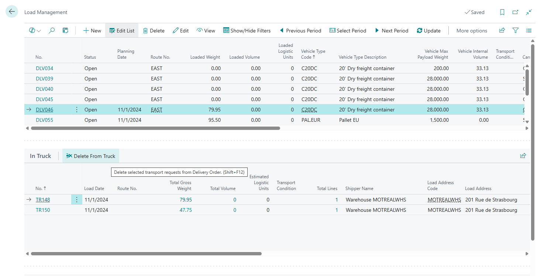Image resolution: width=558 pixels, height=276 pixels.
Task: Open row menu for DLV046
Action: [77, 110]
